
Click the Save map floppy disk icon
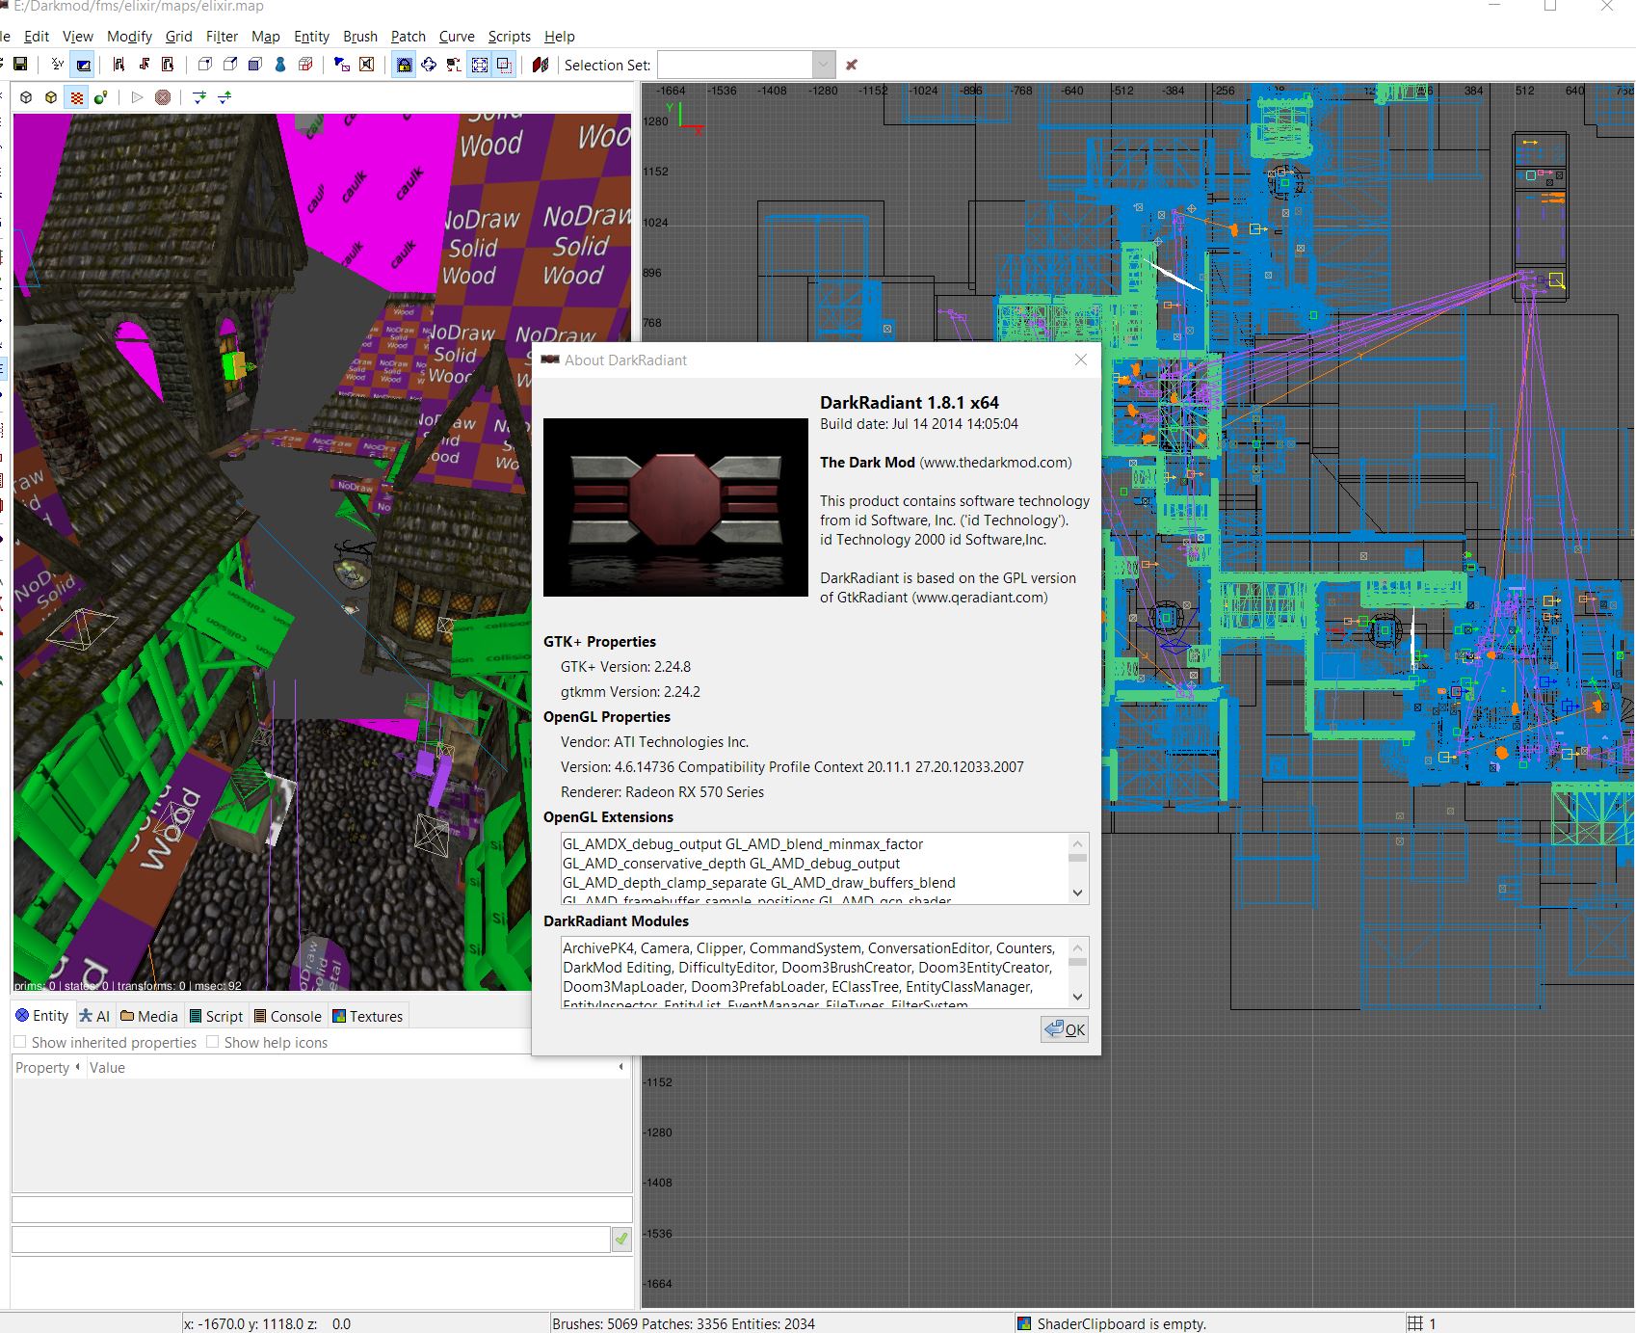pos(20,65)
